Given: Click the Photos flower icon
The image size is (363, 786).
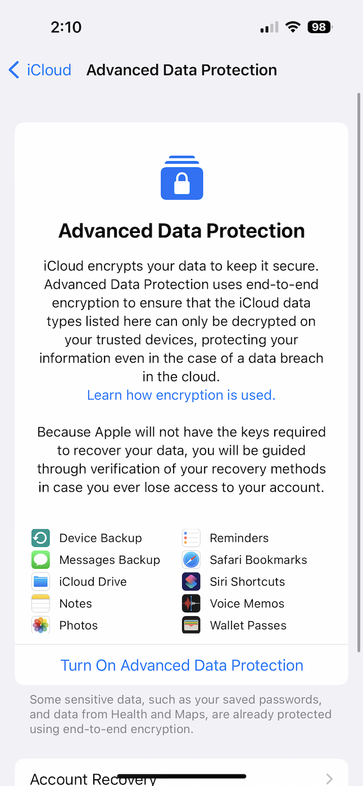Looking at the screenshot, I should click(40, 625).
